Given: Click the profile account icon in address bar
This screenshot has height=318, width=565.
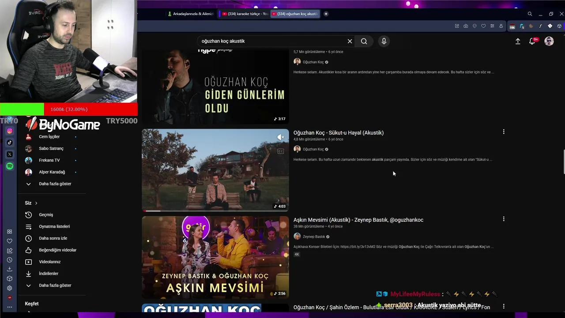Looking at the screenshot, I should [x=501, y=26].
